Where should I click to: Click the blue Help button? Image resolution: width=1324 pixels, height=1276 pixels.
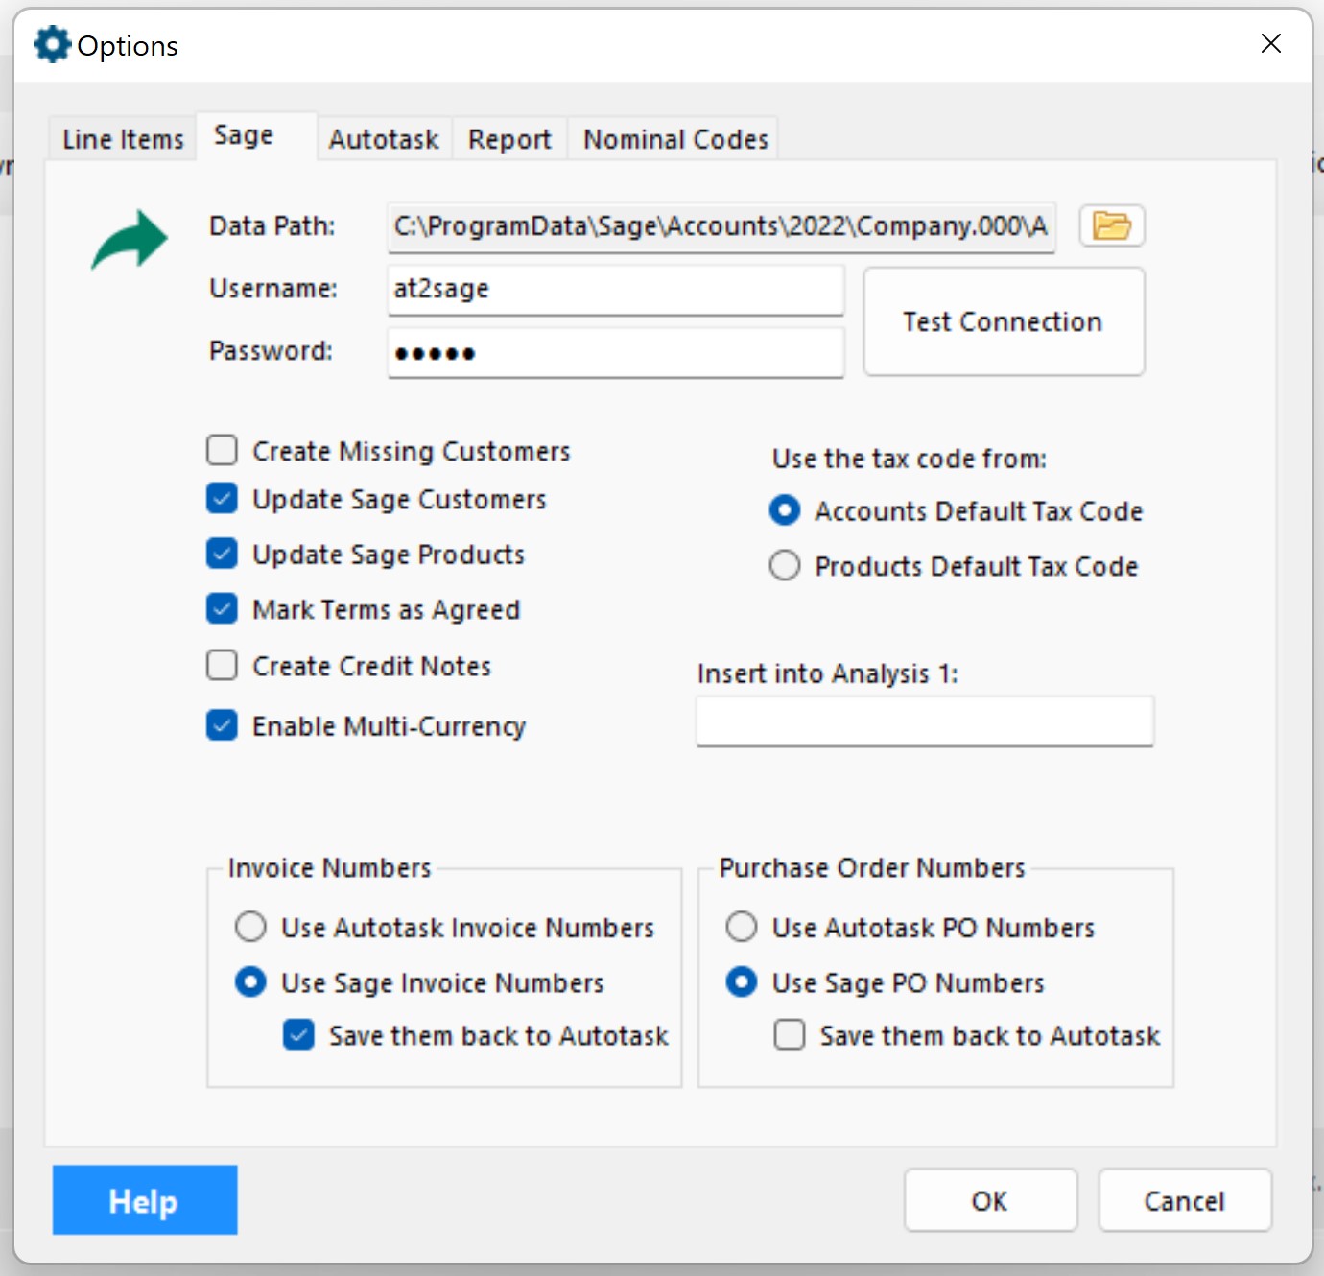click(x=145, y=1200)
